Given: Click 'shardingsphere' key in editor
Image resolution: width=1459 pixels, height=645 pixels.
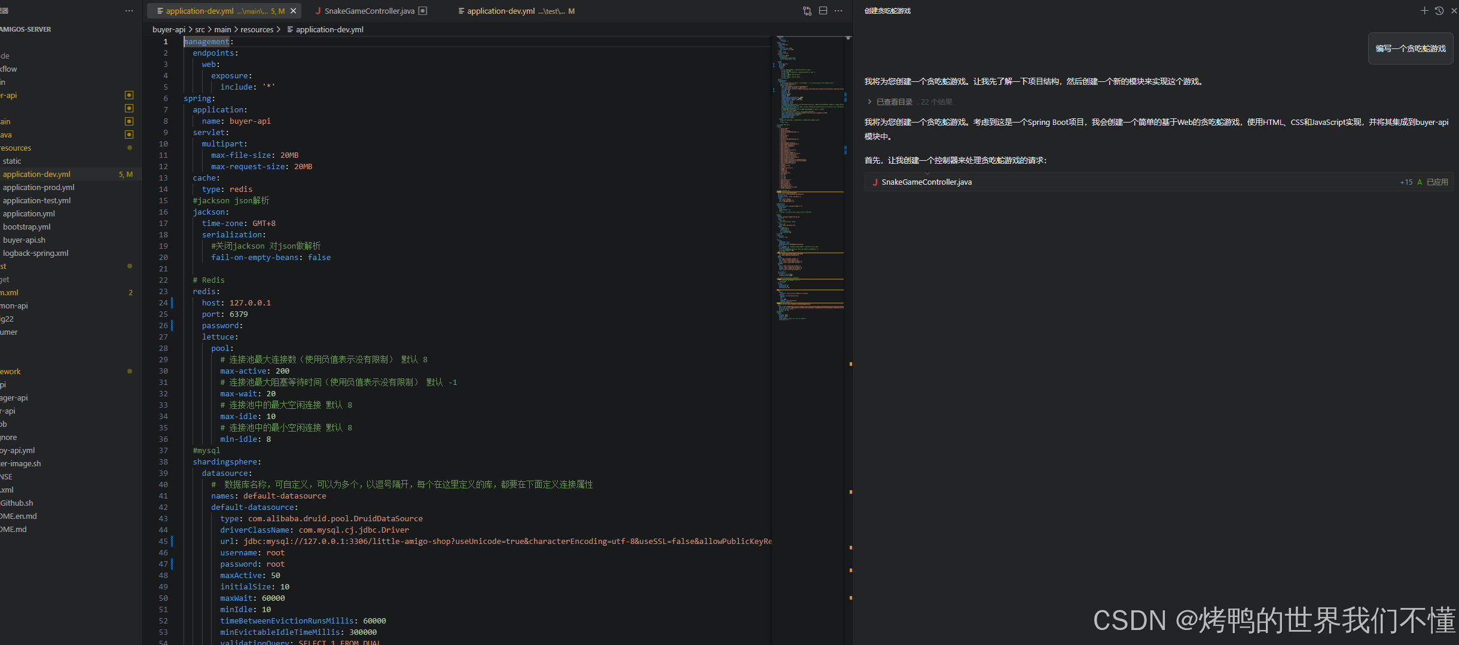Looking at the screenshot, I should (x=225, y=462).
